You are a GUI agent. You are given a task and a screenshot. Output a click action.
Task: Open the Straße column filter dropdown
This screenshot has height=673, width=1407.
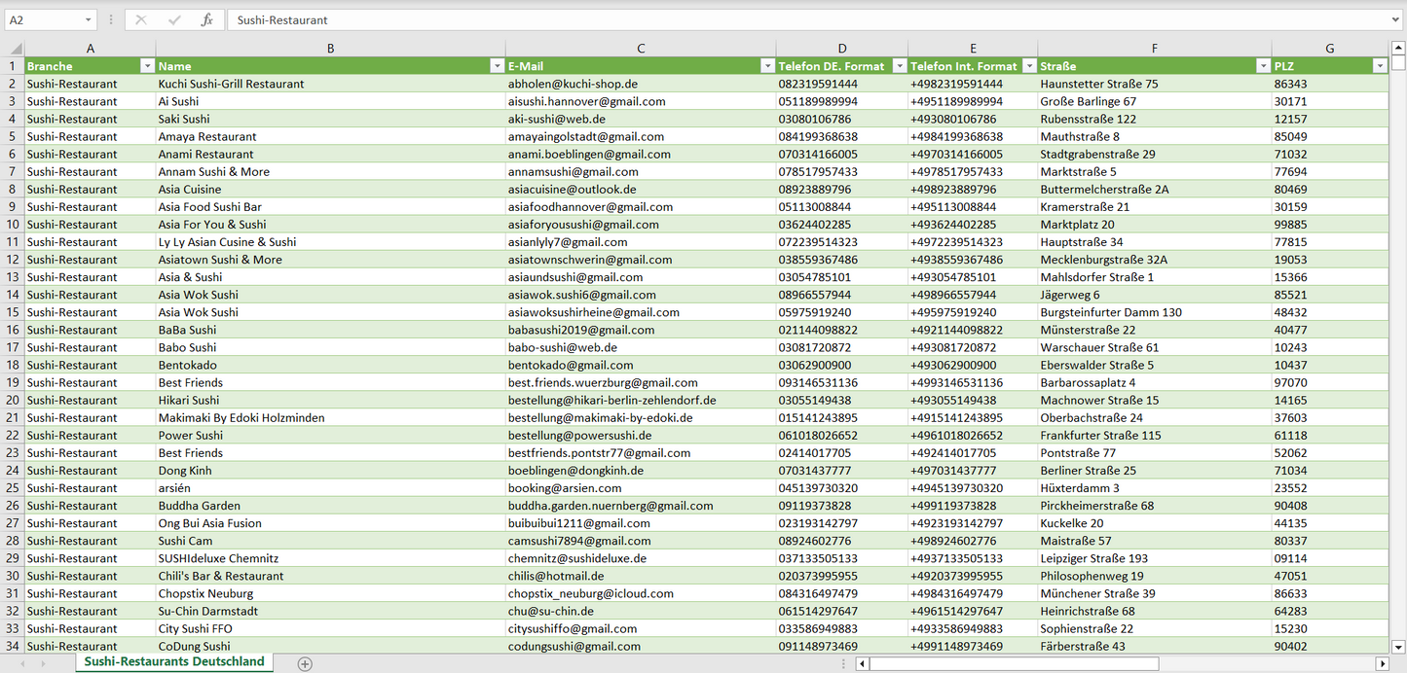tap(1263, 66)
